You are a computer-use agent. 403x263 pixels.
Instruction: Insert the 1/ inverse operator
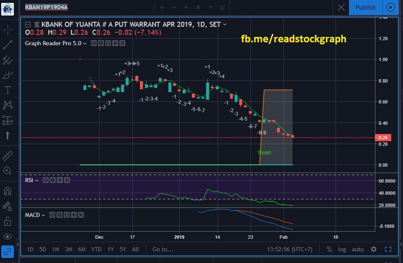click(x=222, y=8)
